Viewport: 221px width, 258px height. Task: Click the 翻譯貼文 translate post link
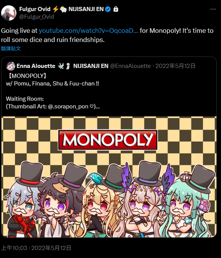(x=11, y=48)
